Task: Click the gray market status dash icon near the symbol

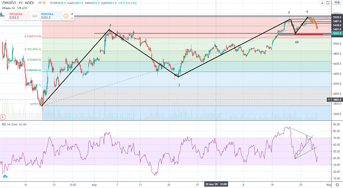Action: coord(40,3)
